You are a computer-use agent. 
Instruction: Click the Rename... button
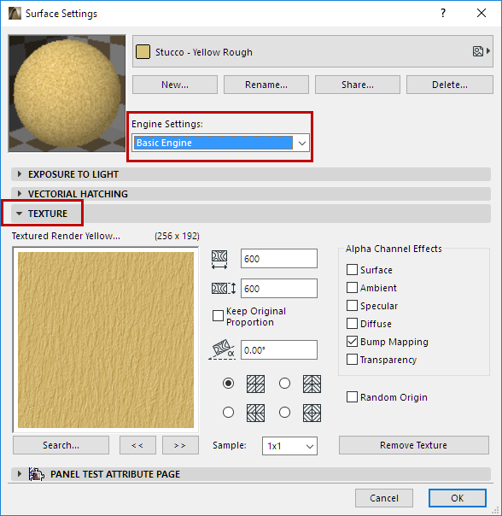point(266,85)
